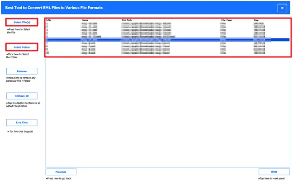Select the row just below highlighted row

pos(168,43)
